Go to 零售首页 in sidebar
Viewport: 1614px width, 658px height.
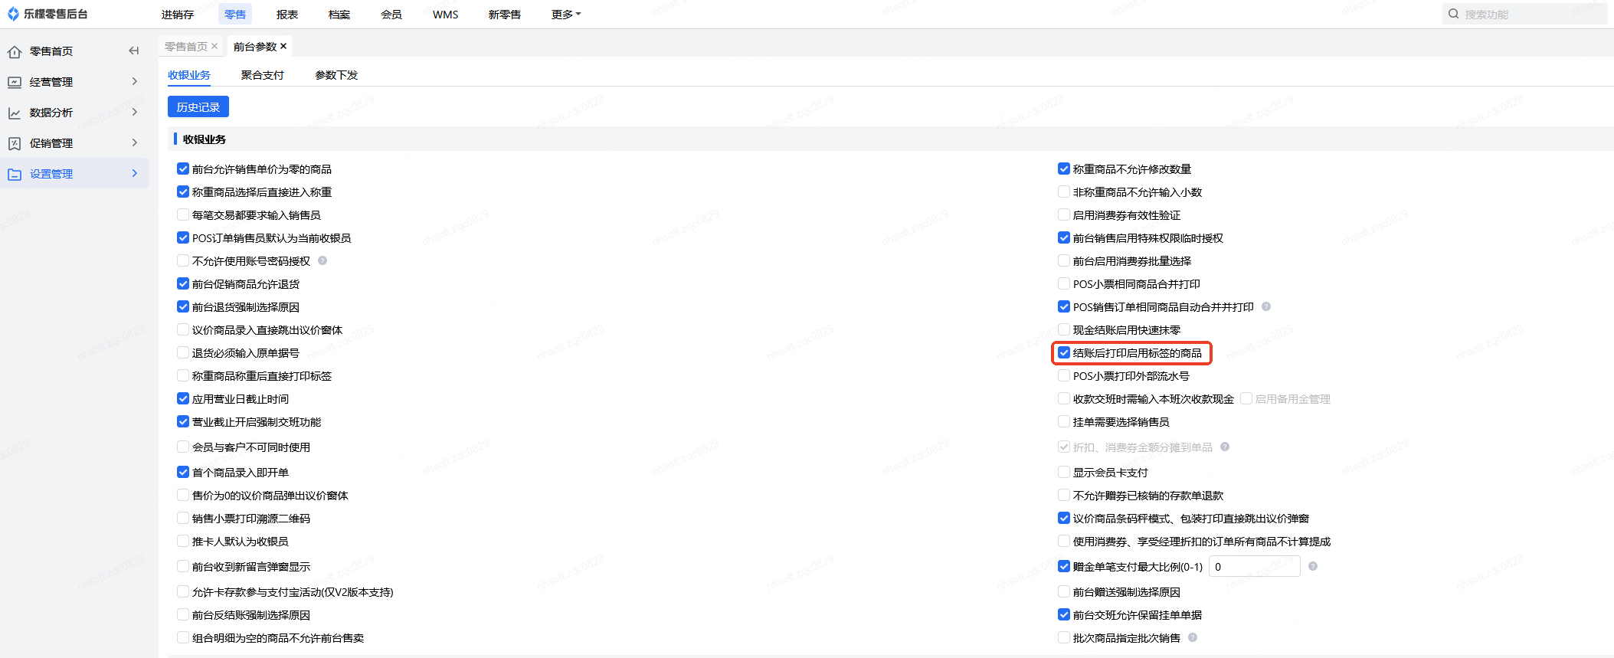coord(51,51)
